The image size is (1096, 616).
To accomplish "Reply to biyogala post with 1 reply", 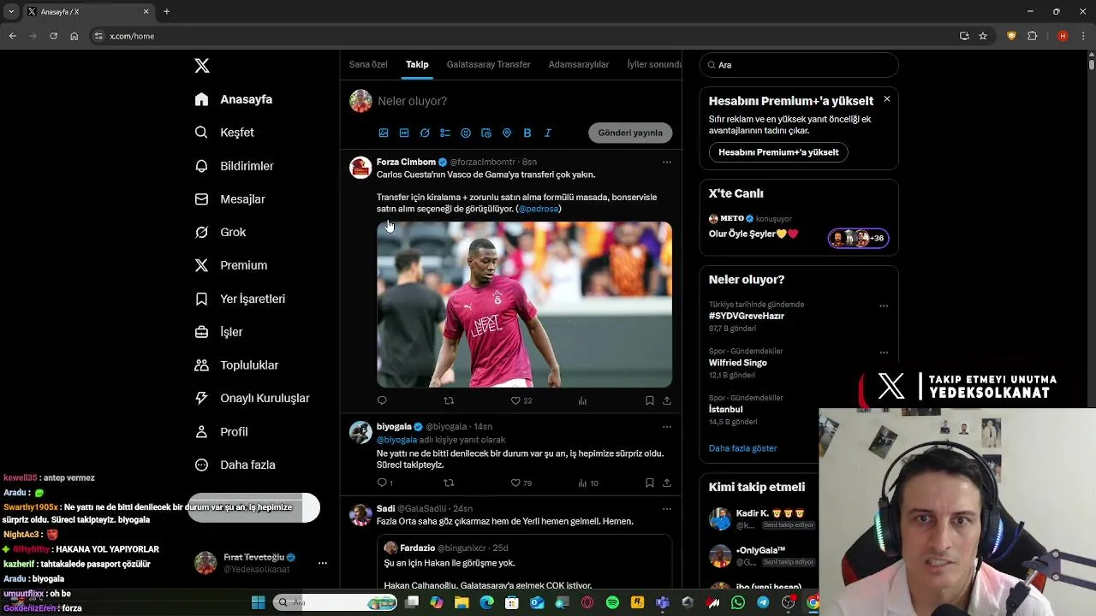I will pos(385,483).
